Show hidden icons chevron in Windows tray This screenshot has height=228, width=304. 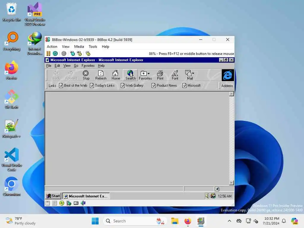coord(229,221)
